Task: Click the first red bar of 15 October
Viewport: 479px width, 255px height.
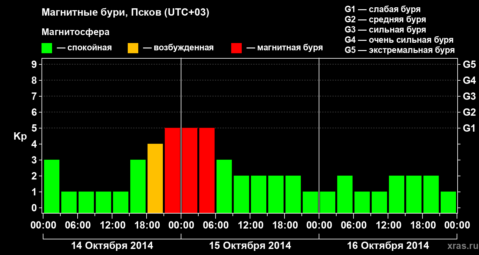Action: 190,170
